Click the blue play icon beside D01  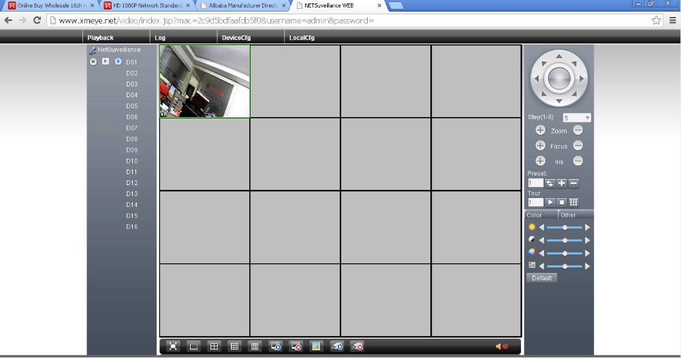click(118, 62)
